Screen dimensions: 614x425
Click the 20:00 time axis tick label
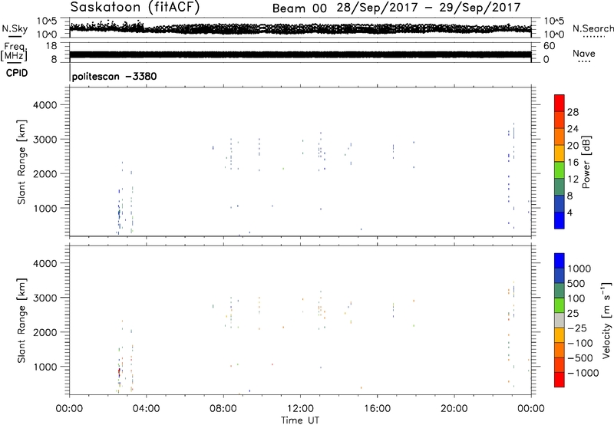point(454,409)
